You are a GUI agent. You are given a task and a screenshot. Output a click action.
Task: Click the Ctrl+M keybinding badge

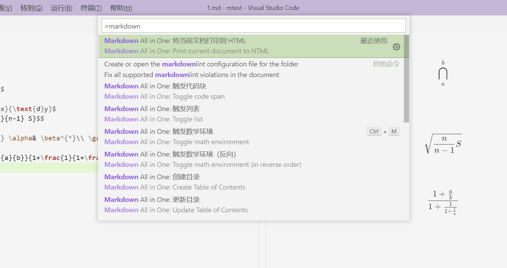point(383,131)
